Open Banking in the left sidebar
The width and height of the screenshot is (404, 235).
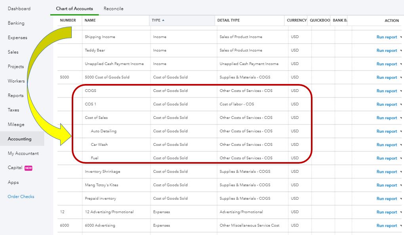click(x=16, y=23)
